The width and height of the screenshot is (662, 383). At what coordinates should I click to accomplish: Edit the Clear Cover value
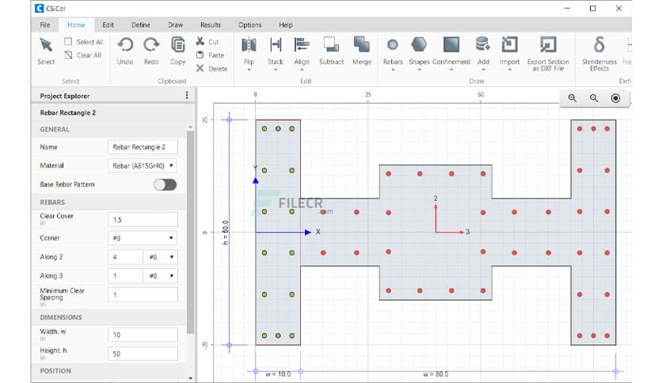point(143,220)
